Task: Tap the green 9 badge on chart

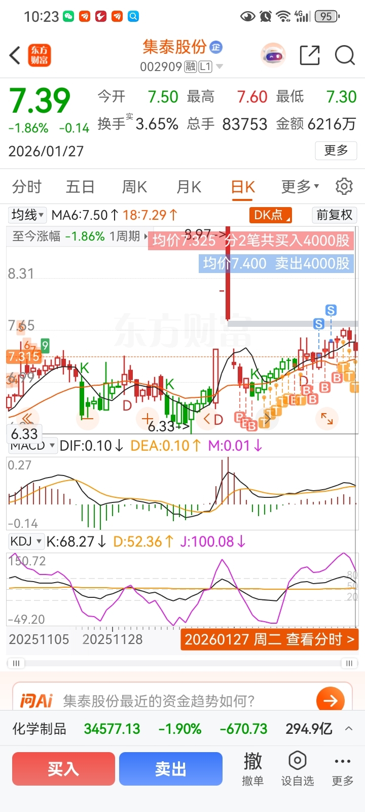Action: click(x=45, y=346)
